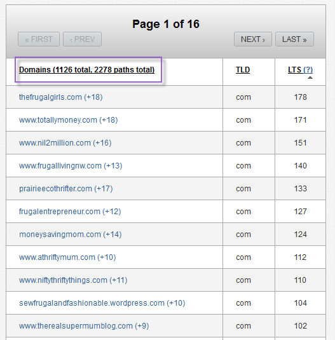Viewport: 335px width, 340px height.
Task: Open frugalentrepreneur.com (+12) link
Action: [70, 212]
